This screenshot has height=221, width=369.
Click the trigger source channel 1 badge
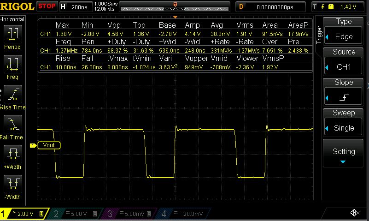[331, 7]
